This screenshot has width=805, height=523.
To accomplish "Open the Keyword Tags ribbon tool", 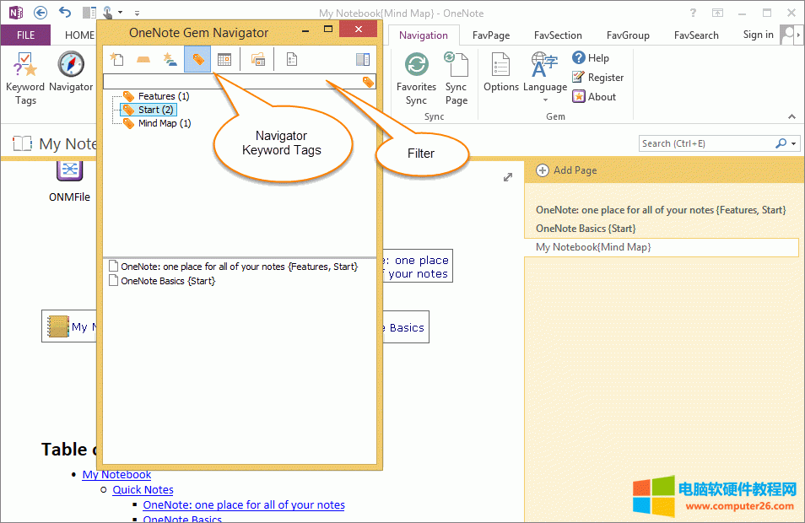I will [x=25, y=78].
